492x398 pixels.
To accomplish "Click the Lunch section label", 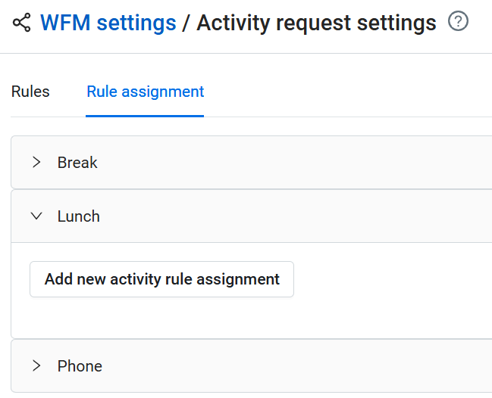I will click(x=79, y=216).
